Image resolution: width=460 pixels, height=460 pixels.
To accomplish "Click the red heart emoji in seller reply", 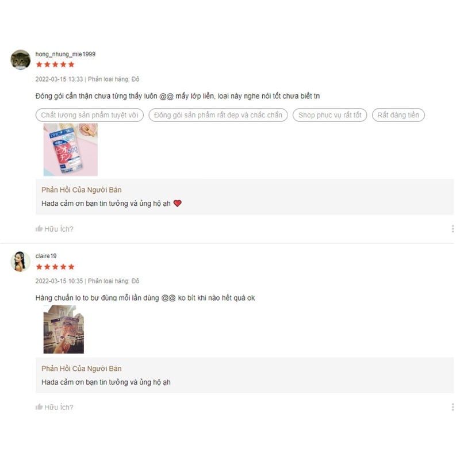I will click(x=178, y=204).
